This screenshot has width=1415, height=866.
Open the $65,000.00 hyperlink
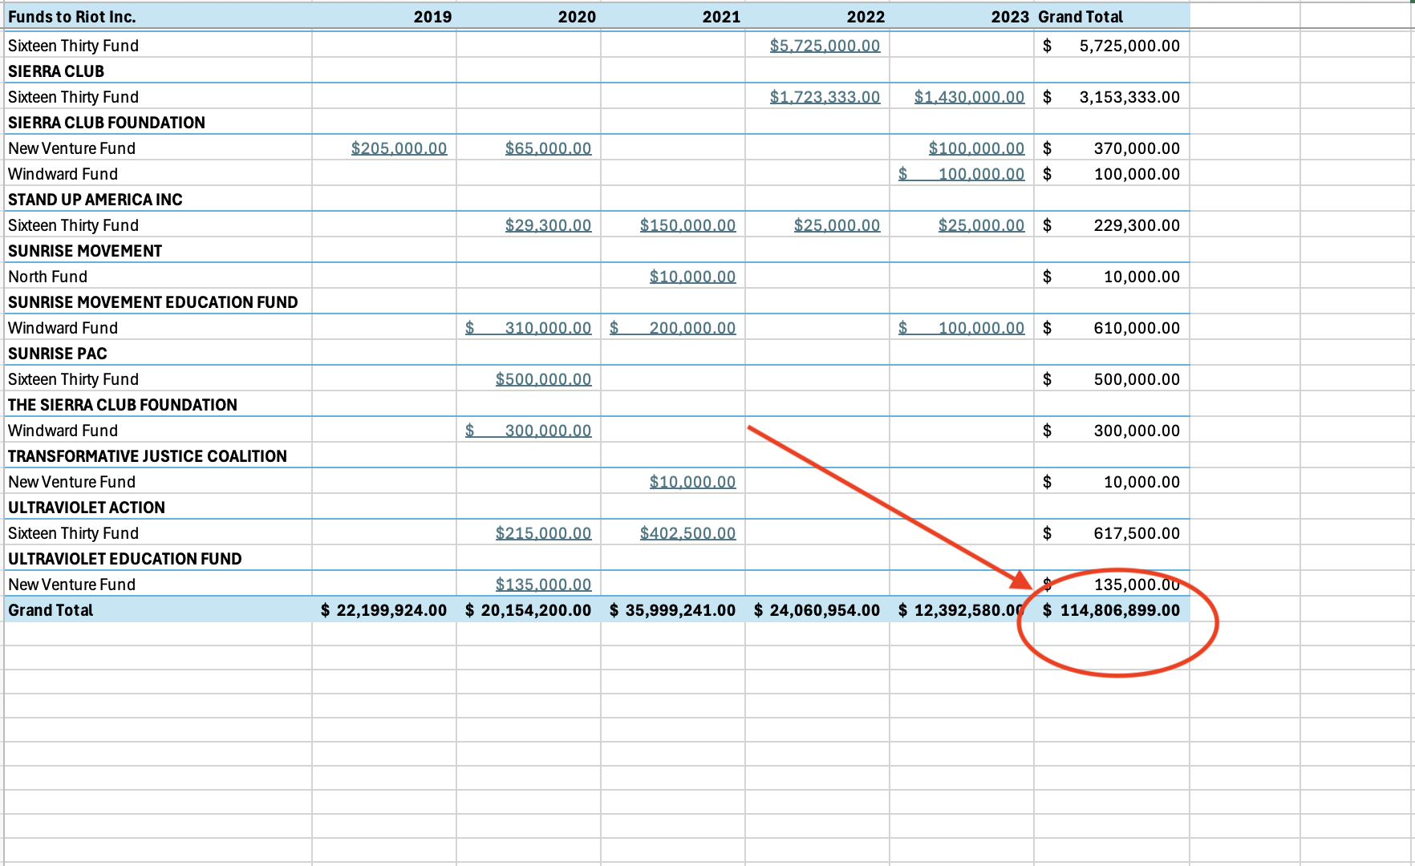coord(548,148)
